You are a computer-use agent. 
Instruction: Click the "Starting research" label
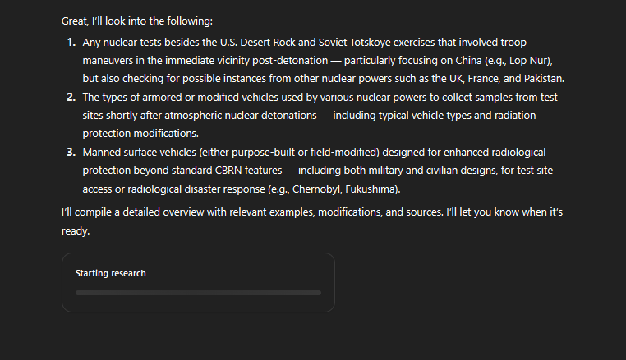pos(111,273)
